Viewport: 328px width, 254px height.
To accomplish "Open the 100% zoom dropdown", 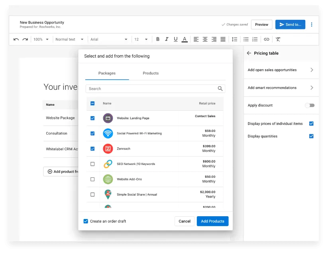I will click(41, 39).
